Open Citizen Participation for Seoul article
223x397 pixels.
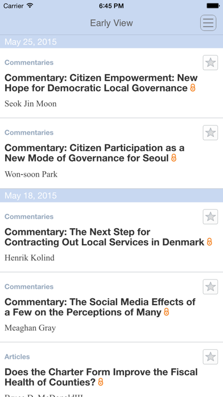pyautogui.click(x=94, y=153)
